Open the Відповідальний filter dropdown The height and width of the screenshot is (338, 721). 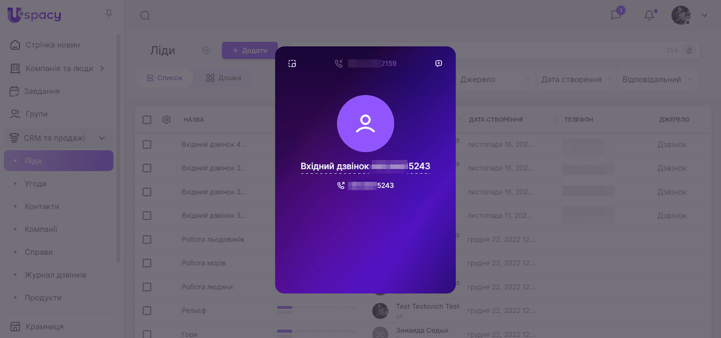[657, 80]
